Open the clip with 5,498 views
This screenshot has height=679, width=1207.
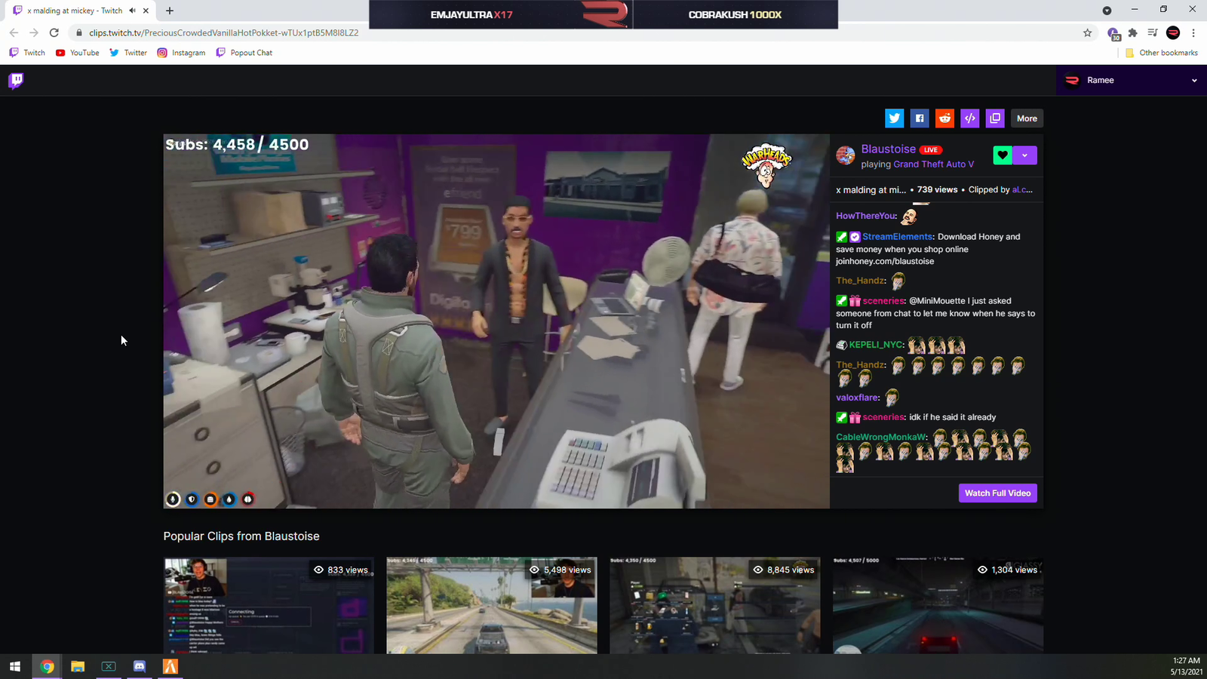[x=492, y=605]
